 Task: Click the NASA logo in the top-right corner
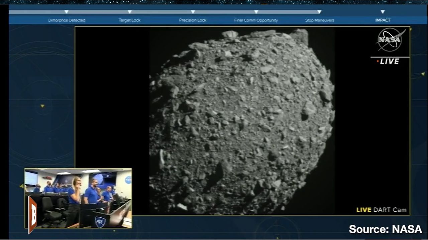tap(390, 40)
